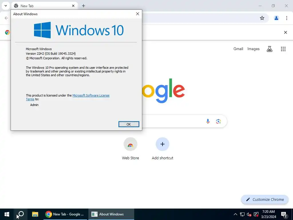The image size is (293, 220).
Task: Open the Google apps grid icon
Action: click(x=283, y=49)
